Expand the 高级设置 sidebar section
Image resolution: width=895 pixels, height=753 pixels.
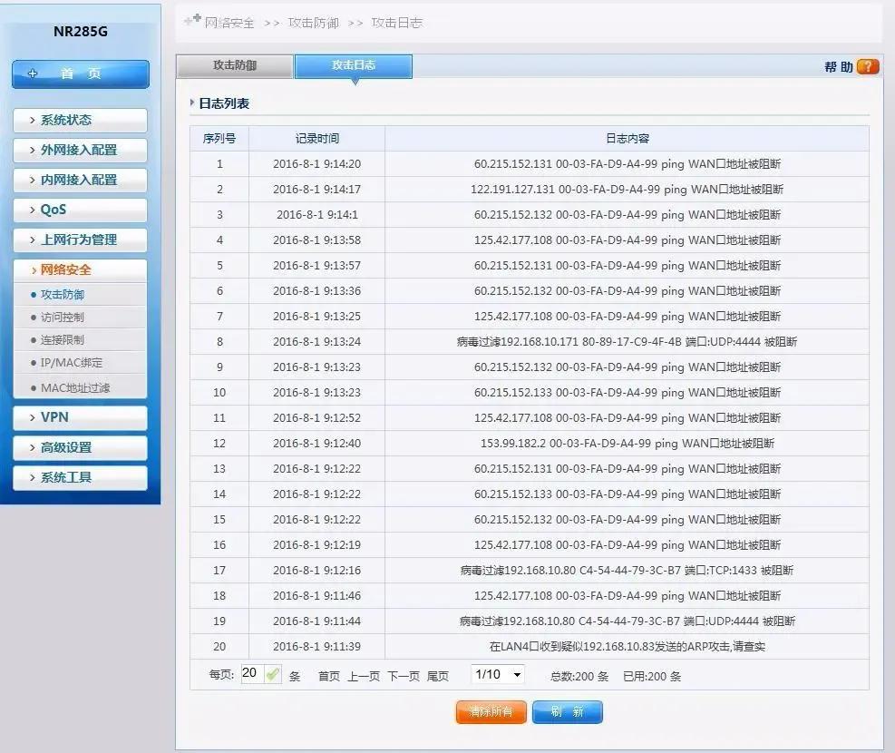pos(80,447)
